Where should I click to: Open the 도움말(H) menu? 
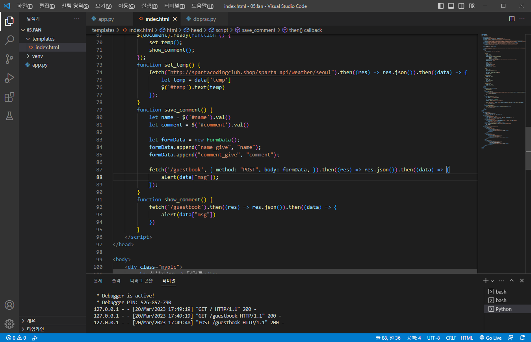[202, 6]
